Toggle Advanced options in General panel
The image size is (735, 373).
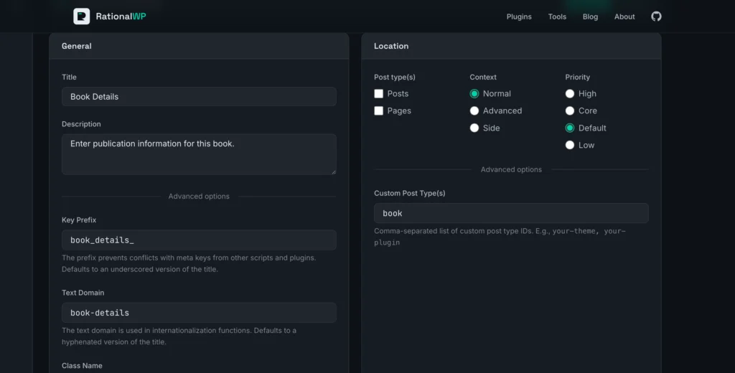(199, 197)
